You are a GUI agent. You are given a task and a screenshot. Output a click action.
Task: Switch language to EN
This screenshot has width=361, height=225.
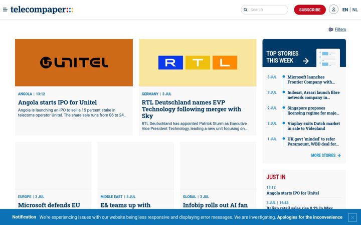pyautogui.click(x=345, y=9)
